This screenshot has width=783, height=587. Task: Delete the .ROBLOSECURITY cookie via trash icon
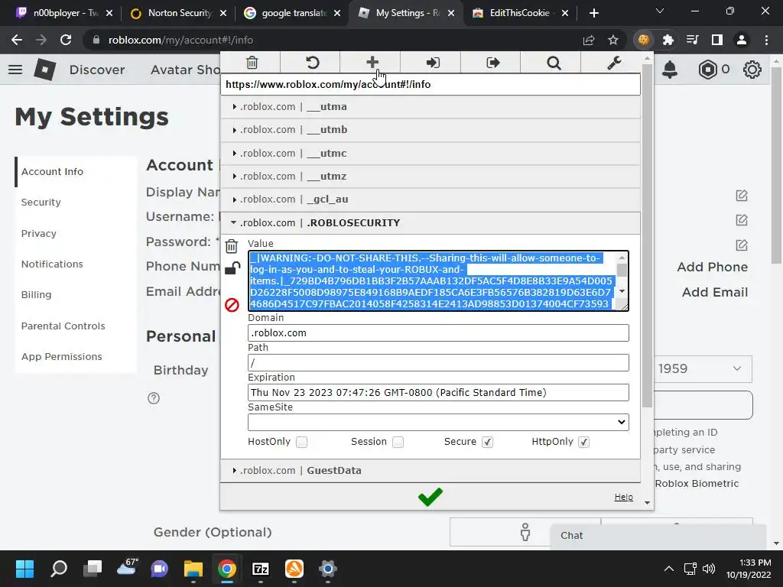[x=231, y=247]
